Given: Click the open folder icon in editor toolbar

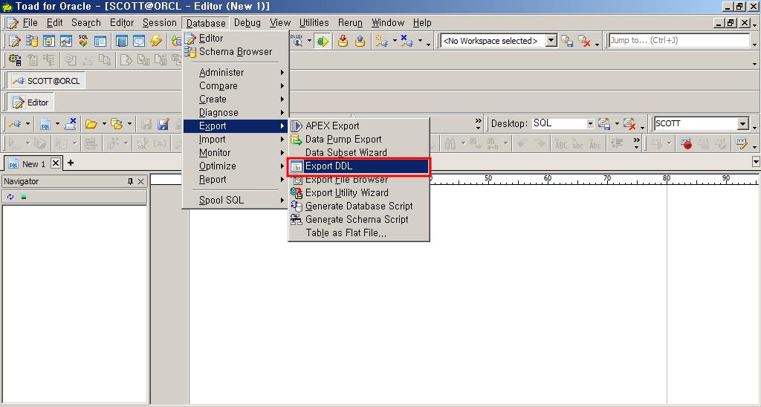Looking at the screenshot, I should coord(91,124).
